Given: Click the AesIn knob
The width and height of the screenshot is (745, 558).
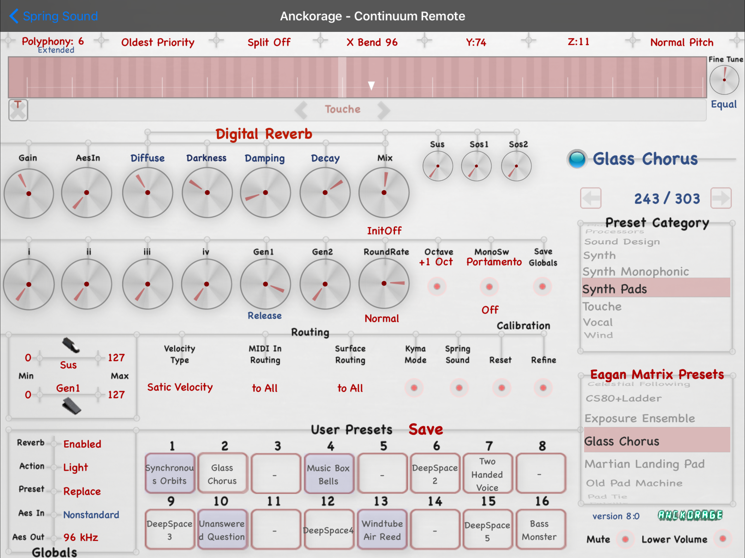Looking at the screenshot, I should pos(86,193).
